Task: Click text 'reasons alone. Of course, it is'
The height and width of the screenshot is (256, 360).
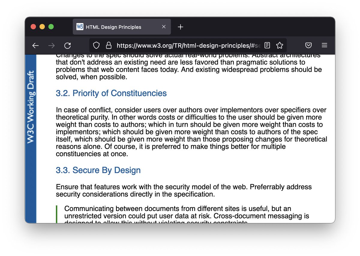Action: [103, 147]
